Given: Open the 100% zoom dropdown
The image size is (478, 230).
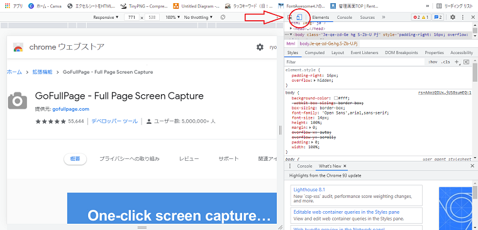Looking at the screenshot, I should (x=173, y=18).
